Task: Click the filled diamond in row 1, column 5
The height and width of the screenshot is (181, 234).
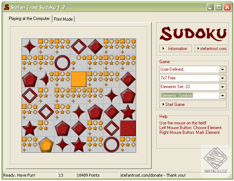Action: [x=95, y=46]
